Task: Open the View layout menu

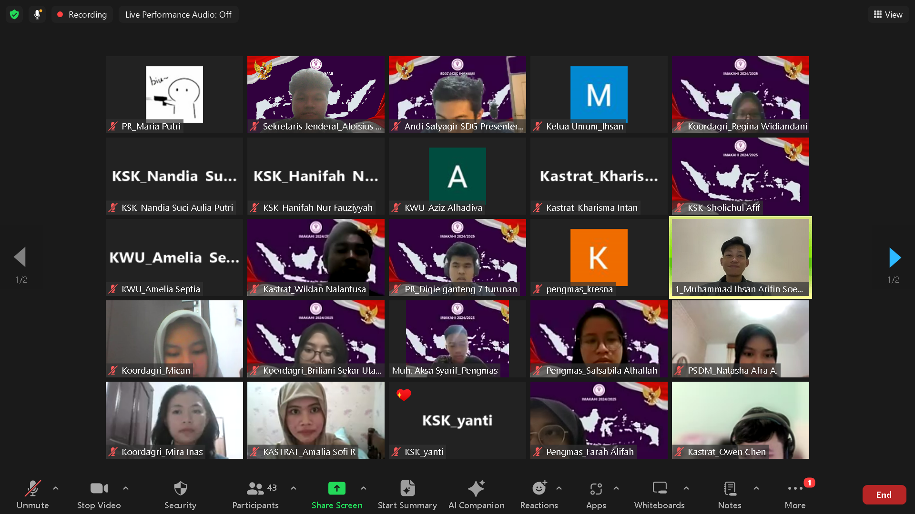Action: (888, 14)
